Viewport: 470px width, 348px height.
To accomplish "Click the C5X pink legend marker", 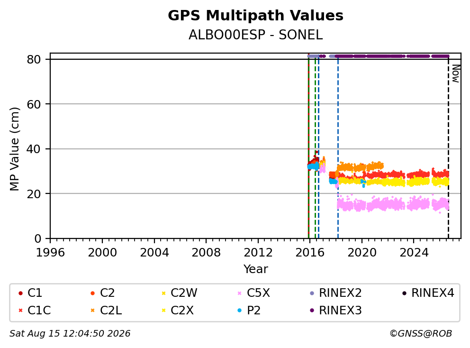I will [x=239, y=293].
